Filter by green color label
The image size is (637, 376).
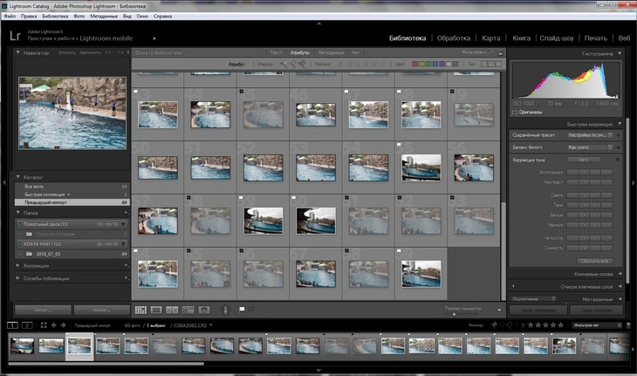pyautogui.click(x=428, y=64)
